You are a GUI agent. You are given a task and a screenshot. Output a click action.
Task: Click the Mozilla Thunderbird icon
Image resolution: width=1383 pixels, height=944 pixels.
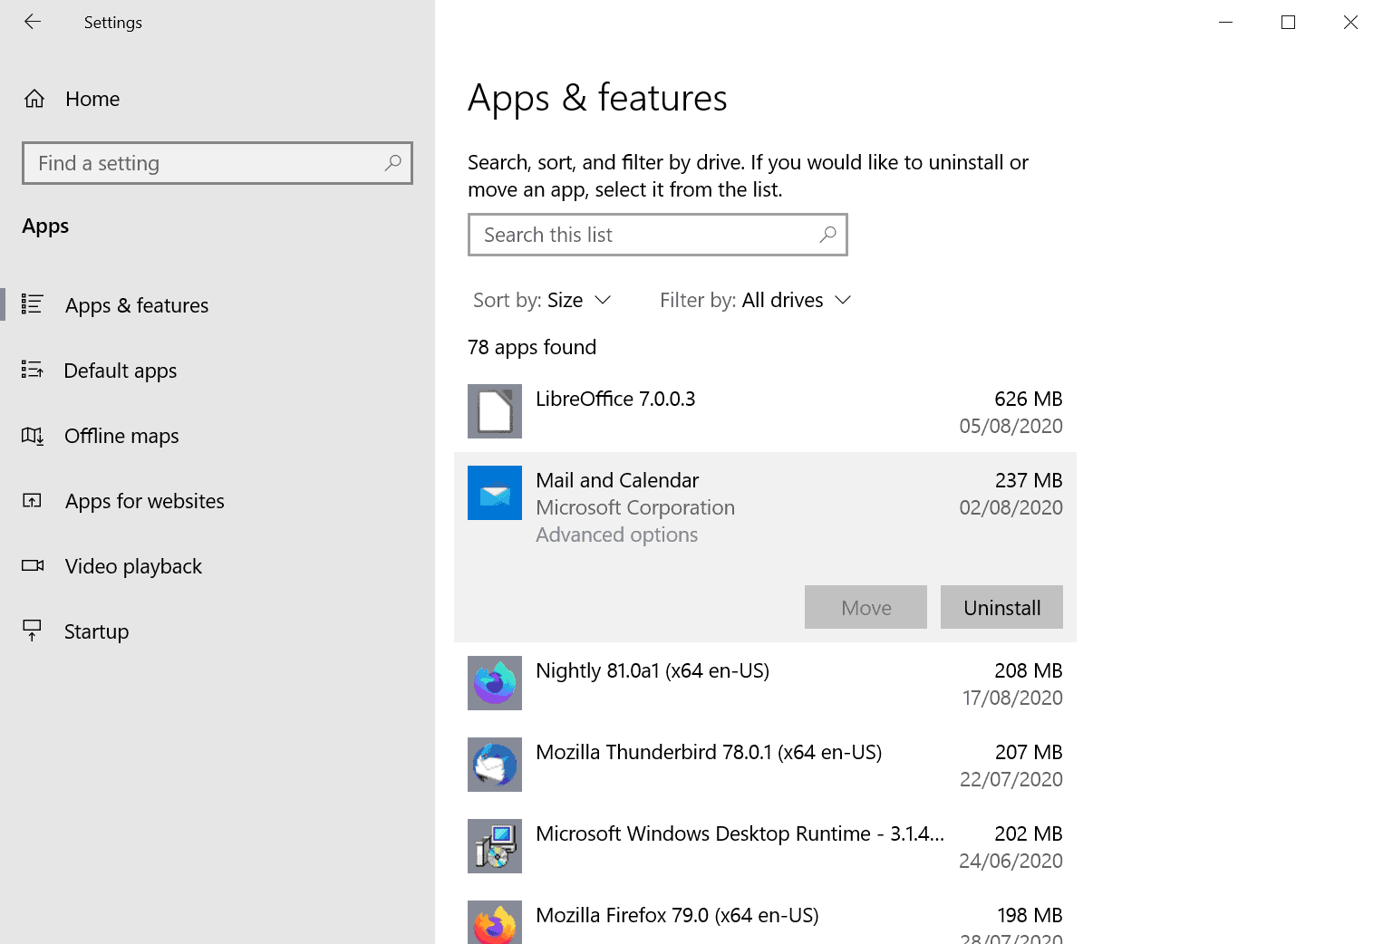pyautogui.click(x=495, y=765)
